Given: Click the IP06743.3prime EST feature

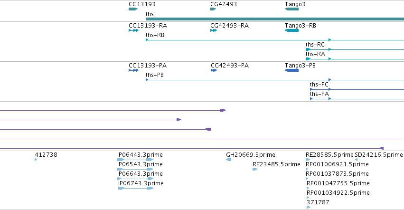Looking at the screenshot, I should coord(136,188).
